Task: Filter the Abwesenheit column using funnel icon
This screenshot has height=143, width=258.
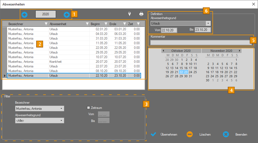Action: (x=87, y=24)
